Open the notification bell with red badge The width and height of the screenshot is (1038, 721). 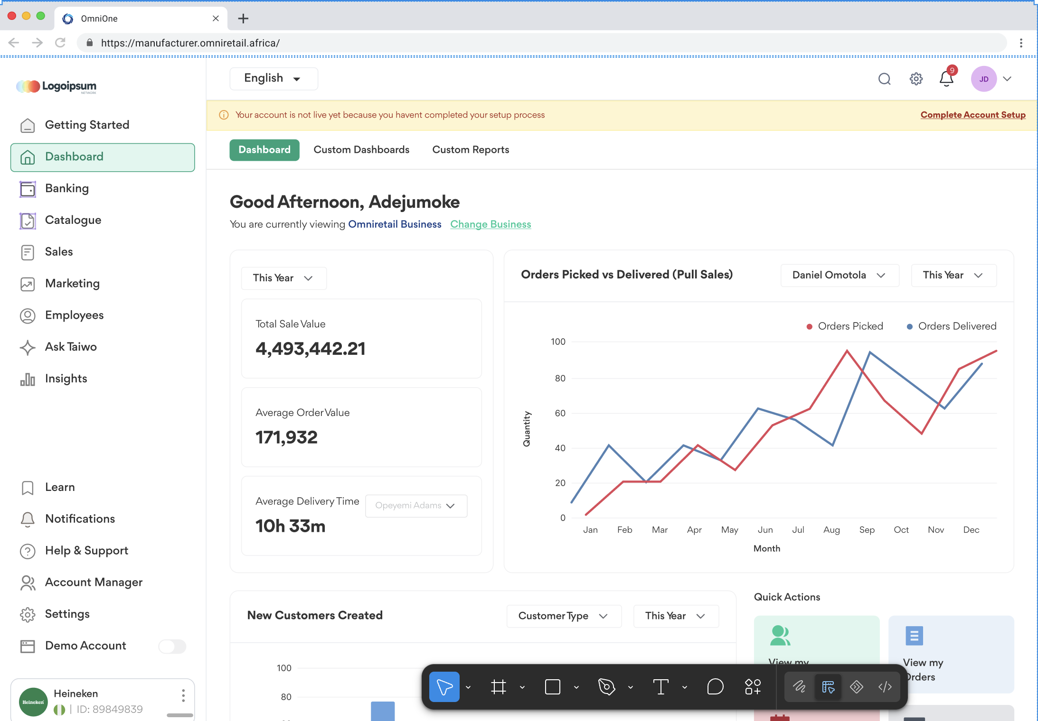pos(947,78)
